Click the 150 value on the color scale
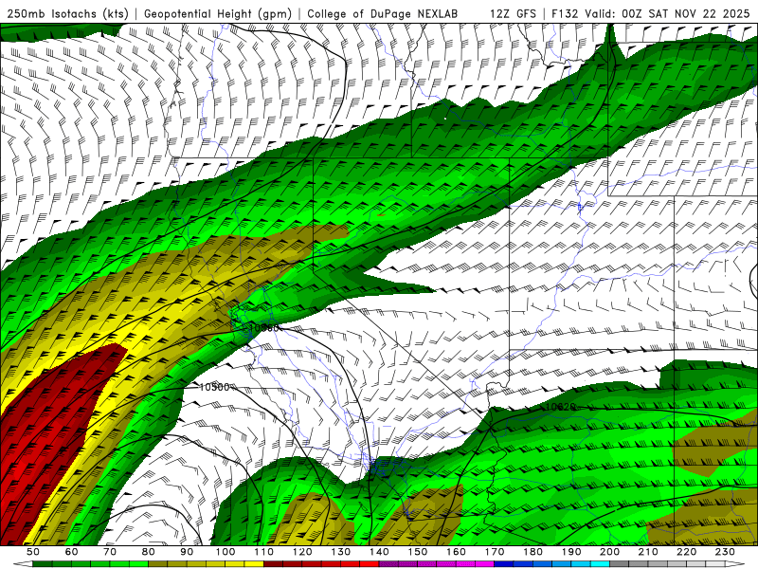The width and height of the screenshot is (758, 569). point(417,552)
